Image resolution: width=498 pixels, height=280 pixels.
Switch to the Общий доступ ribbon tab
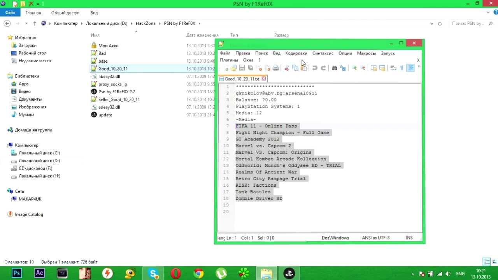coord(65,13)
